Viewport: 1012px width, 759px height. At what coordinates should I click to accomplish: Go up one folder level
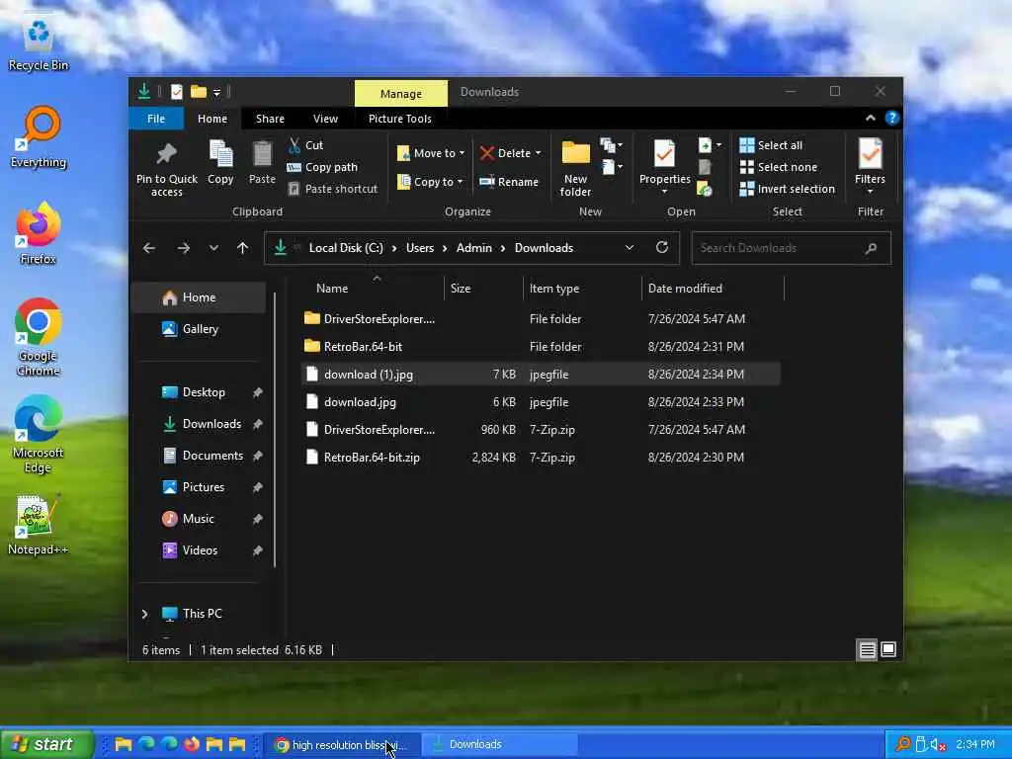(x=243, y=248)
